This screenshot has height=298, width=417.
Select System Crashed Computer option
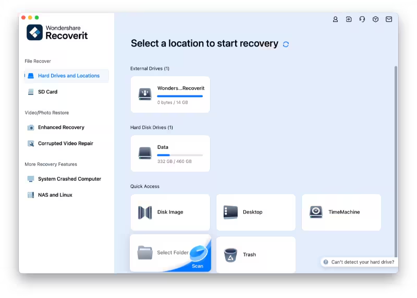69,179
